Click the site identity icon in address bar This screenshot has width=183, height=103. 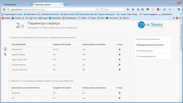[x=8, y=9]
